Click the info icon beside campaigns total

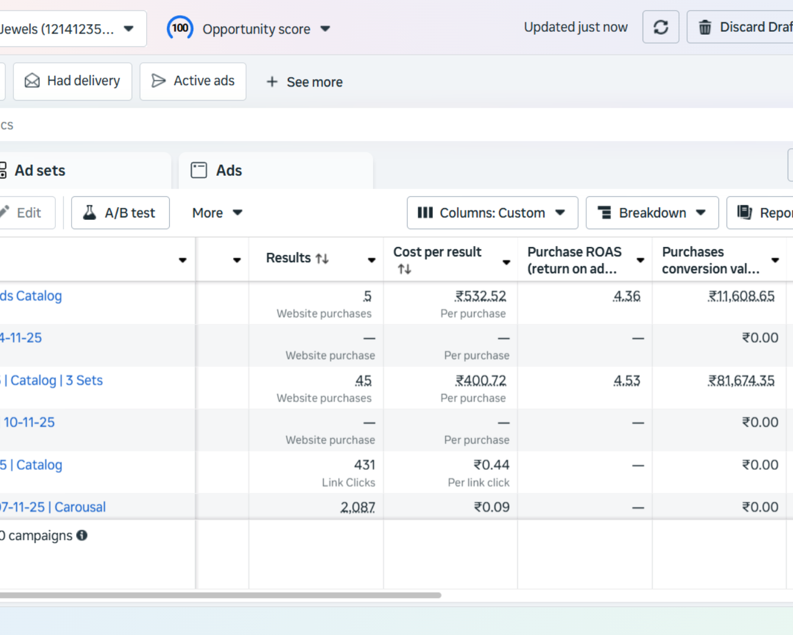point(82,535)
